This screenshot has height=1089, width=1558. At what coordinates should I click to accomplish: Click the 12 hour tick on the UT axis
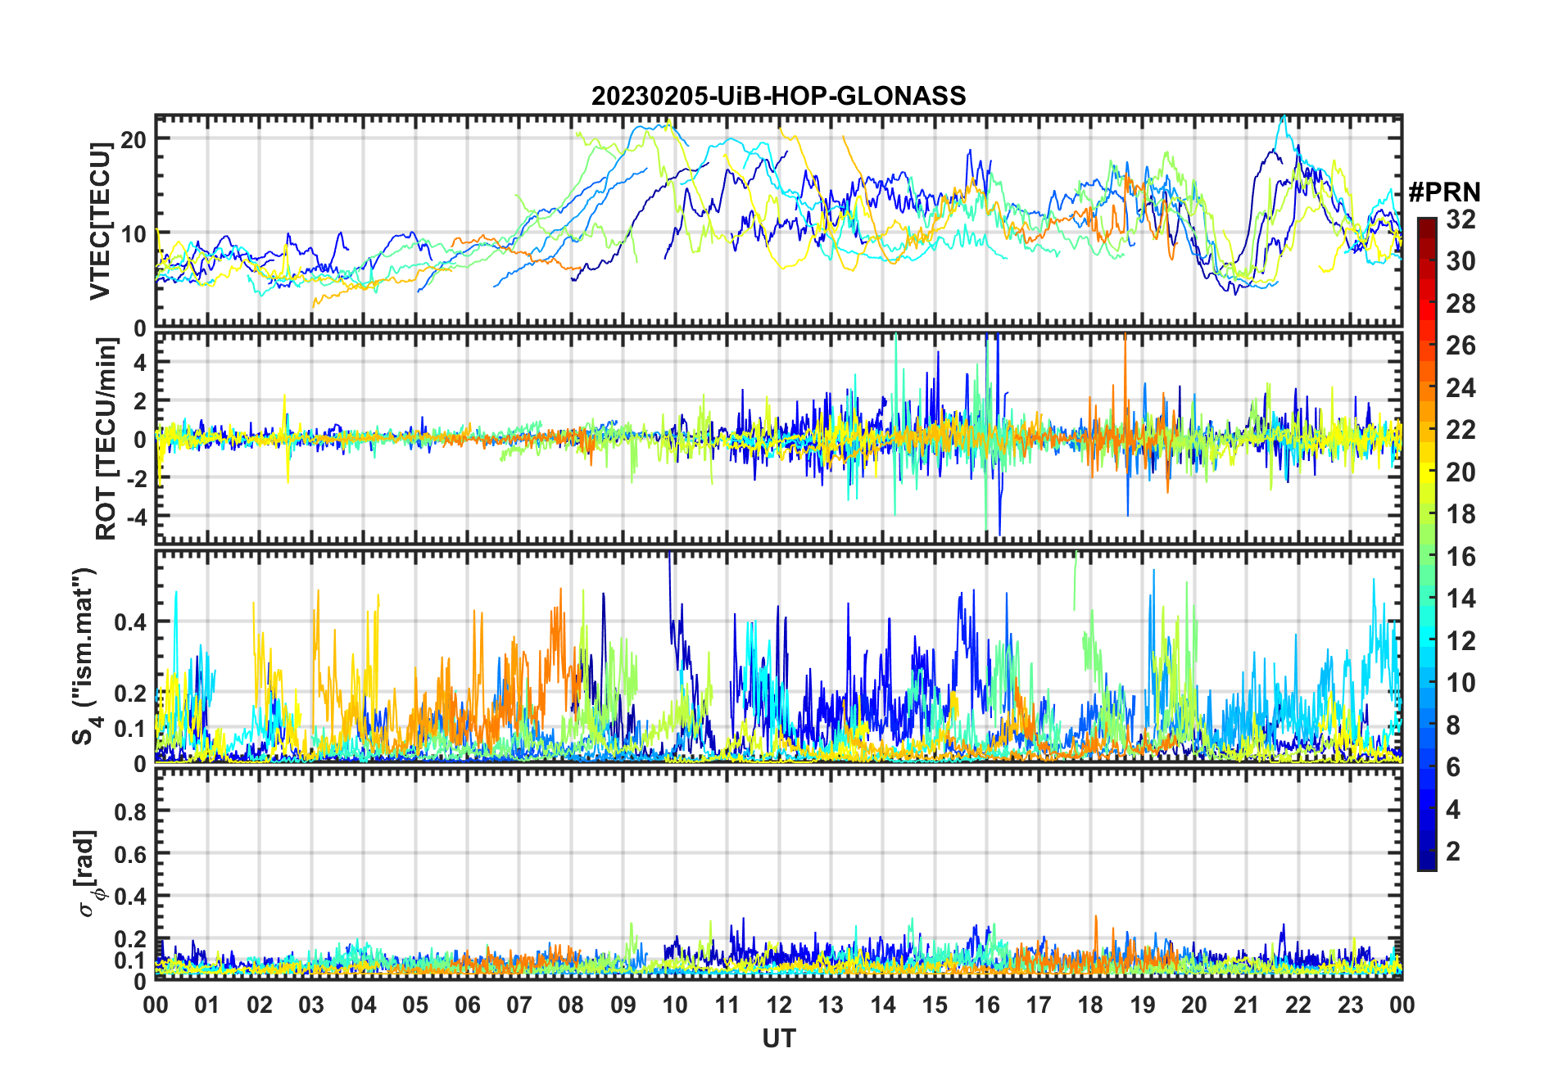coord(778,1005)
